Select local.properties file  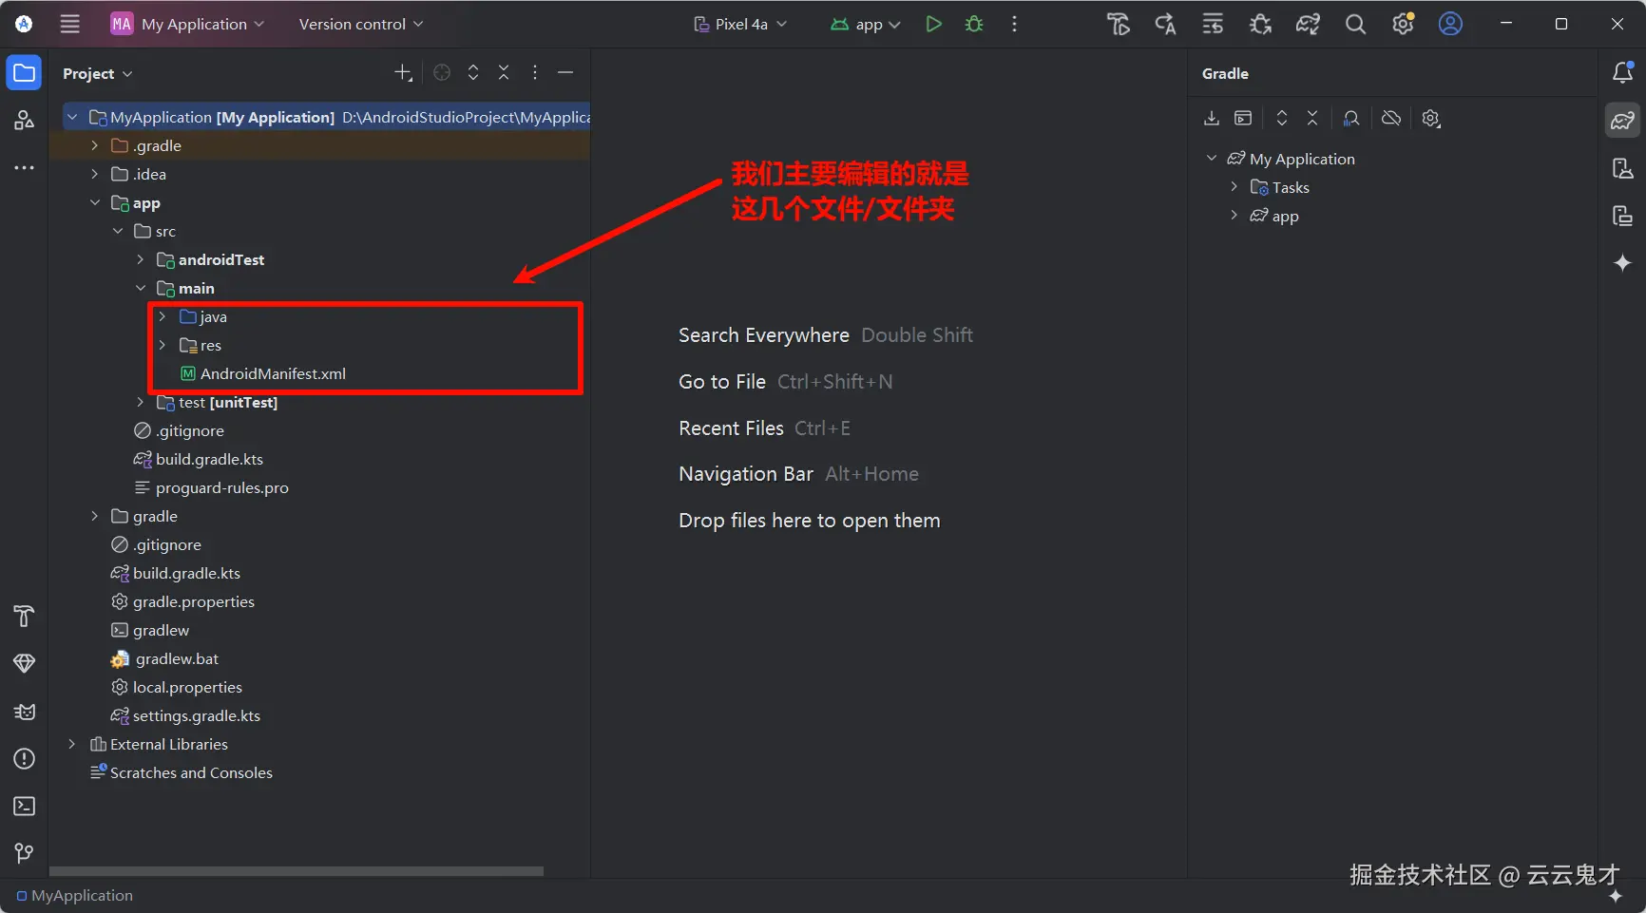[x=177, y=687]
